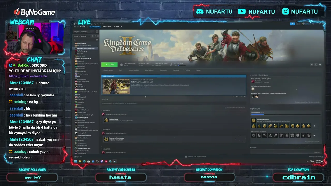Screen dimensions: 331x186
Task: Click Beraman's avatar in friends who play
Action: point(253,81)
